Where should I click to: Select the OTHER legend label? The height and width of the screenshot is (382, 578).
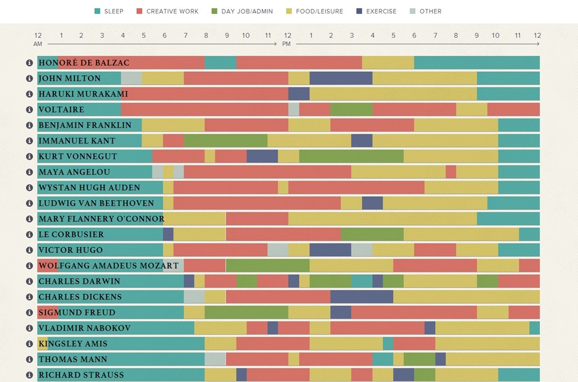[x=430, y=12]
